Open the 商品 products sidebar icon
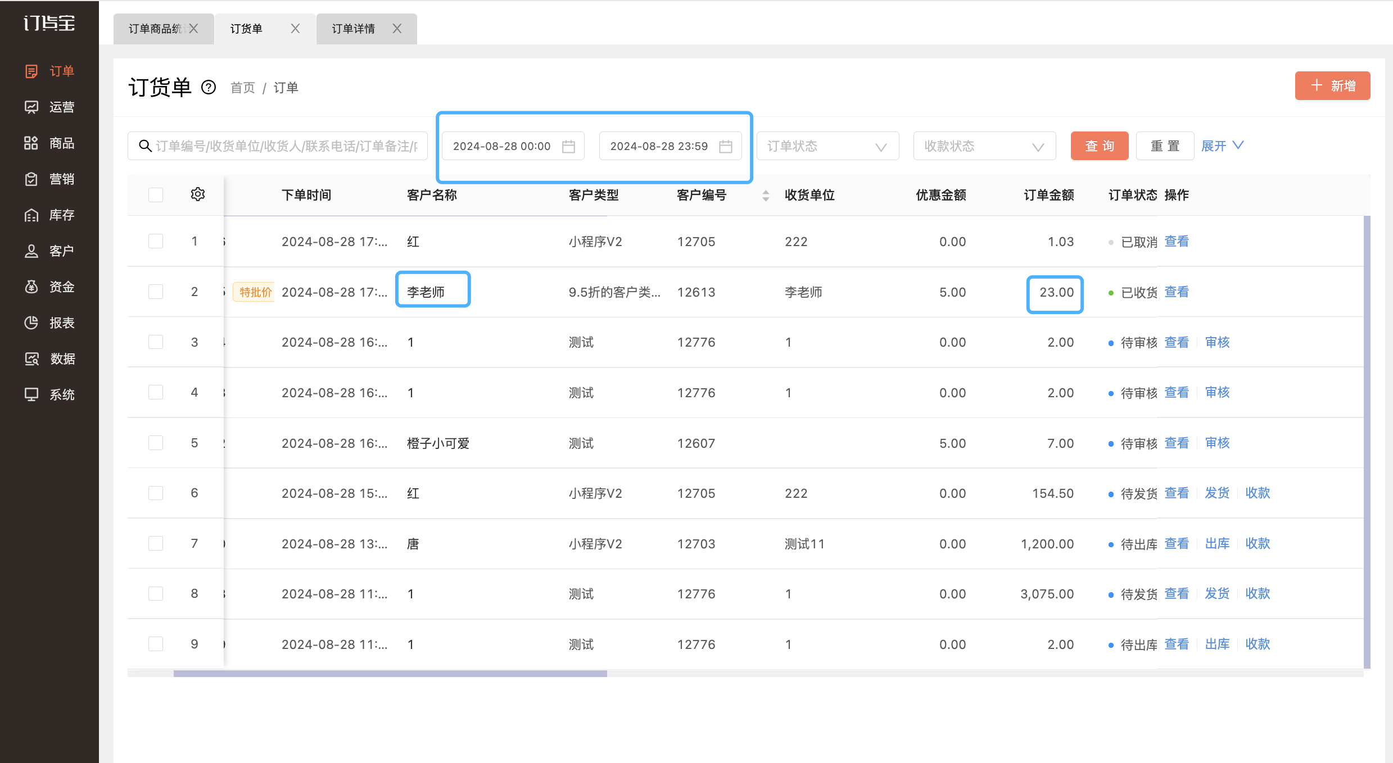This screenshot has width=1393, height=763. click(31, 143)
